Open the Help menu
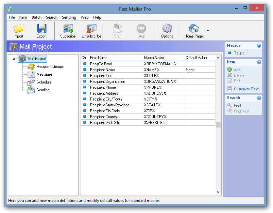 (x=97, y=17)
